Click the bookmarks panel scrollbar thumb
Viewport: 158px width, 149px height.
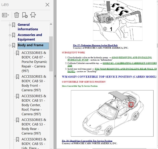coord(51,54)
